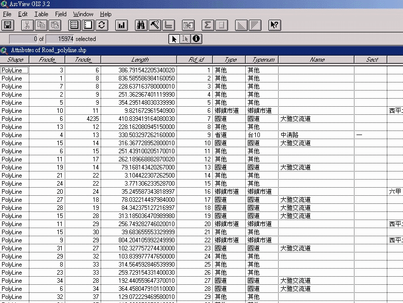403x303 pixels.
Task: Activate the Select pointer tool
Action: click(174, 38)
